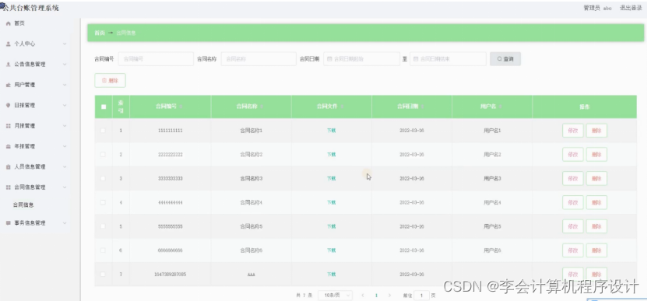Click 修改 for 合同名称5 row
The image size is (651, 301).
(x=573, y=226)
